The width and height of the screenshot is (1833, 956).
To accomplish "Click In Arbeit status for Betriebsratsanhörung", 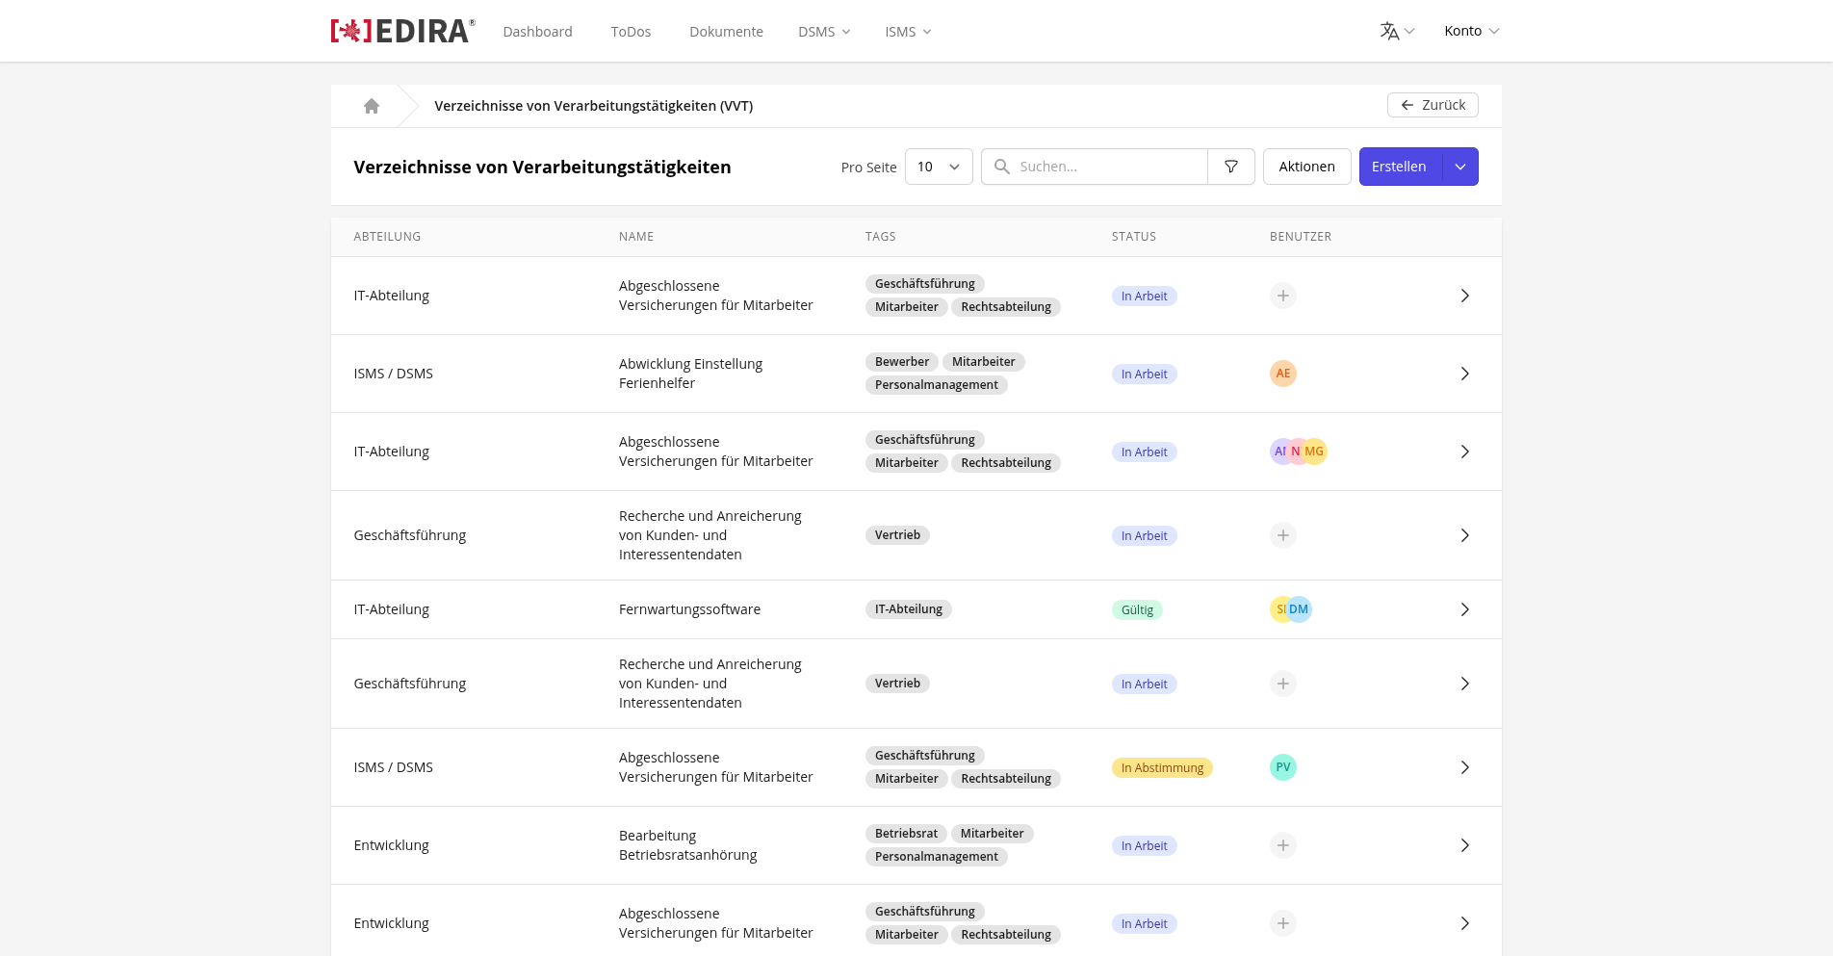I will [x=1144, y=846].
